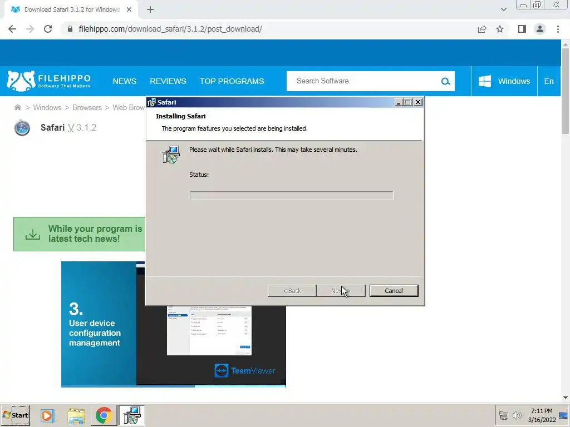Click the download arrow icon in green banner

(33, 234)
